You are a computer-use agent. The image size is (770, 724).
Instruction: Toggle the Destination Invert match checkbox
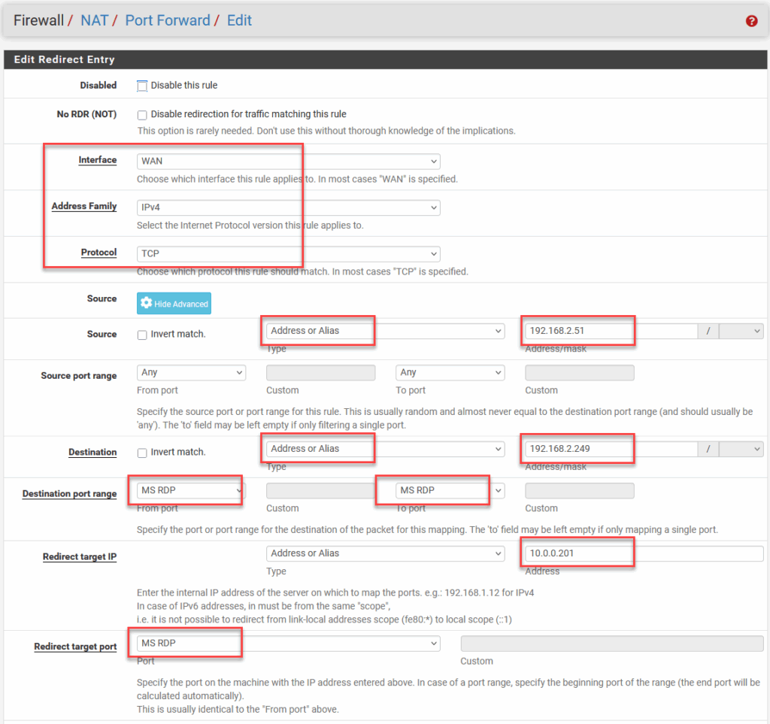coord(142,453)
